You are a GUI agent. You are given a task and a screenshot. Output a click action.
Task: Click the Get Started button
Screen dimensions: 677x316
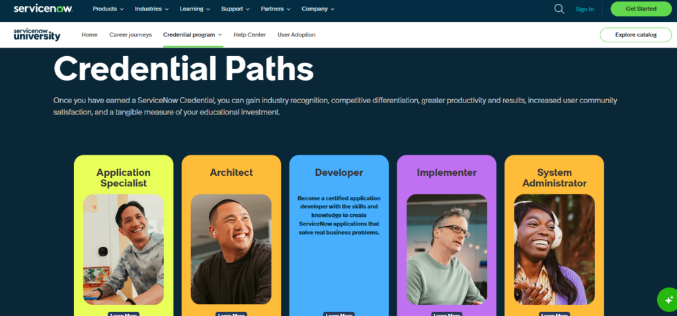[641, 9]
